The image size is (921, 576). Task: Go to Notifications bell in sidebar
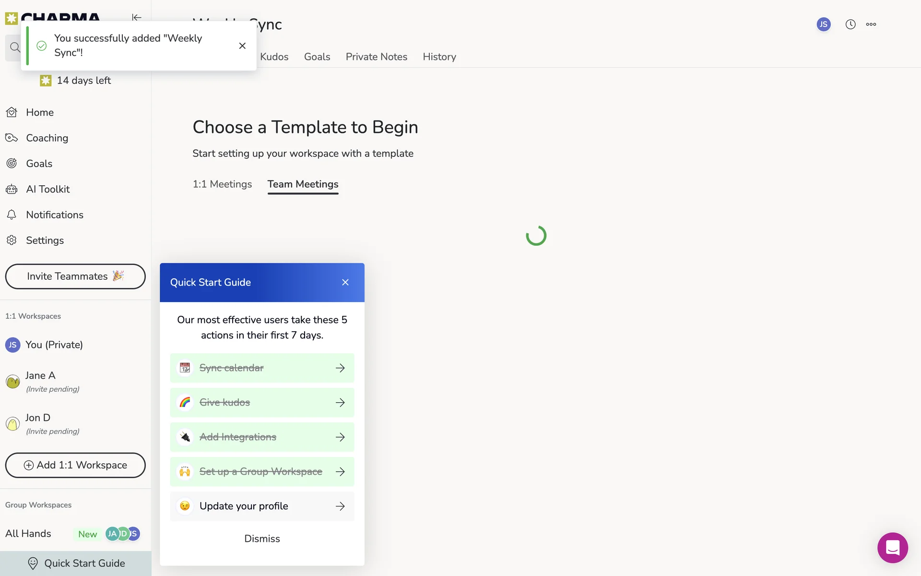pyautogui.click(x=12, y=215)
